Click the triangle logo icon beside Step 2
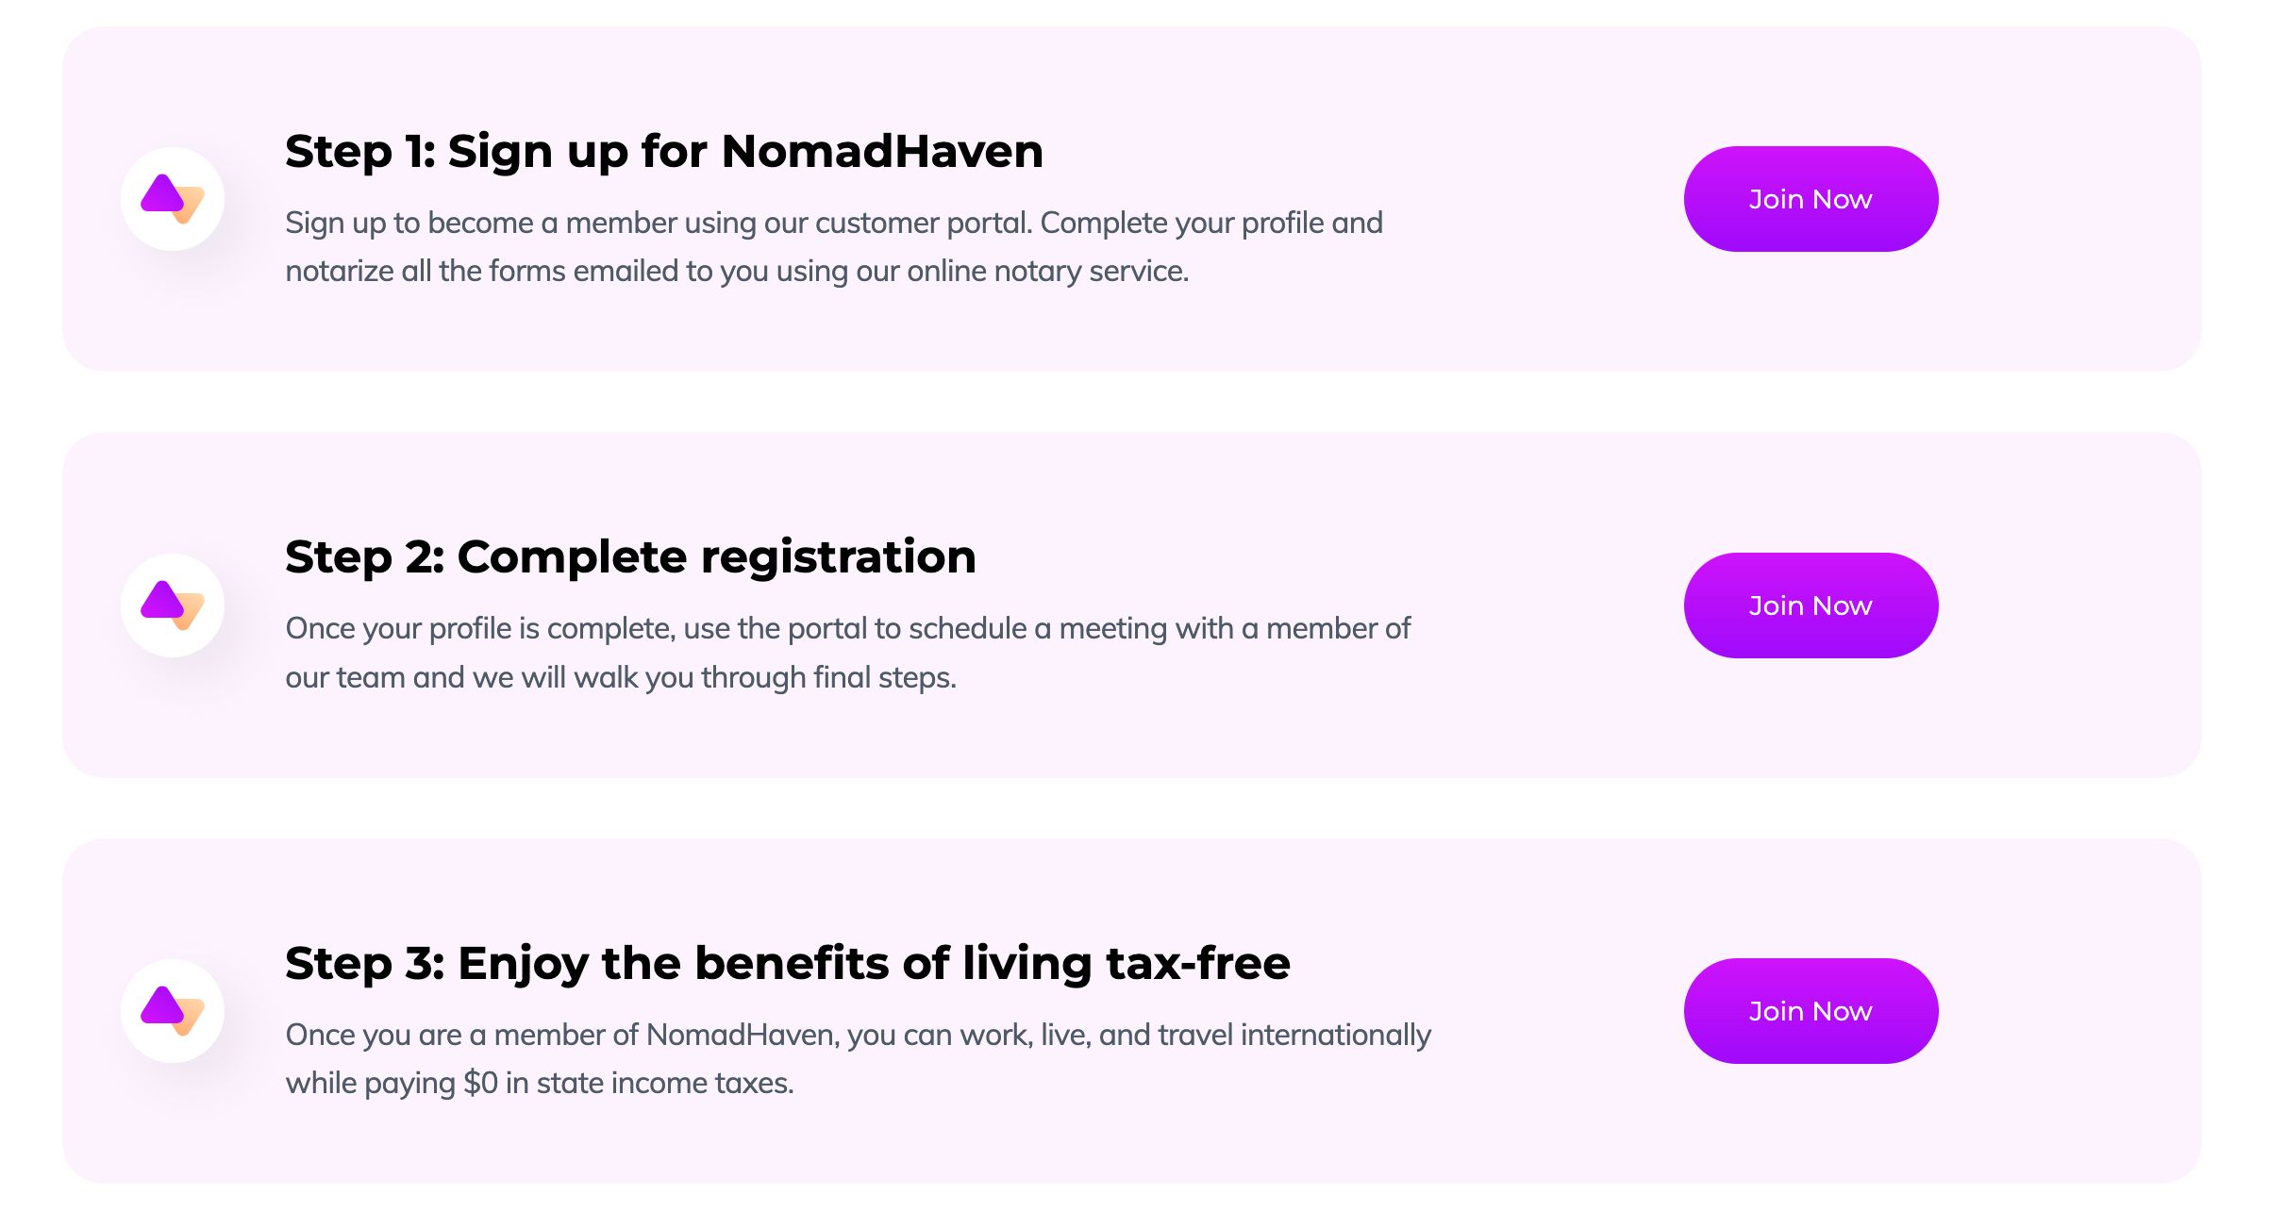The image size is (2270, 1211). (173, 605)
